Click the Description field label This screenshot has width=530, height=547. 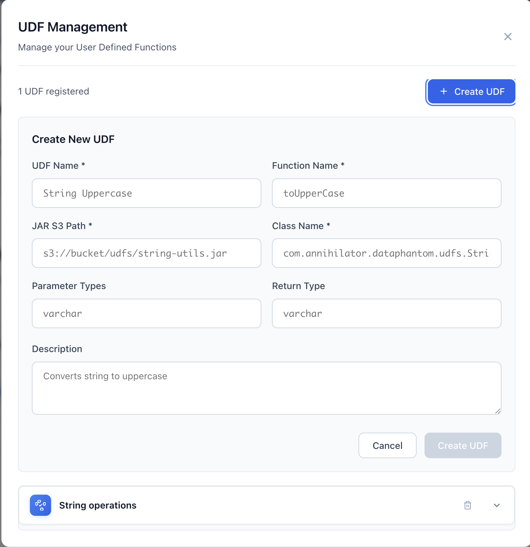pos(57,349)
